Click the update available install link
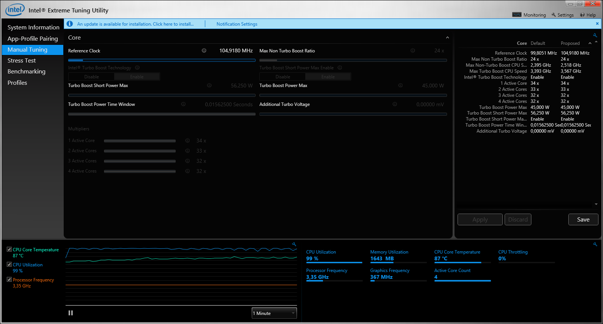 tap(135, 24)
